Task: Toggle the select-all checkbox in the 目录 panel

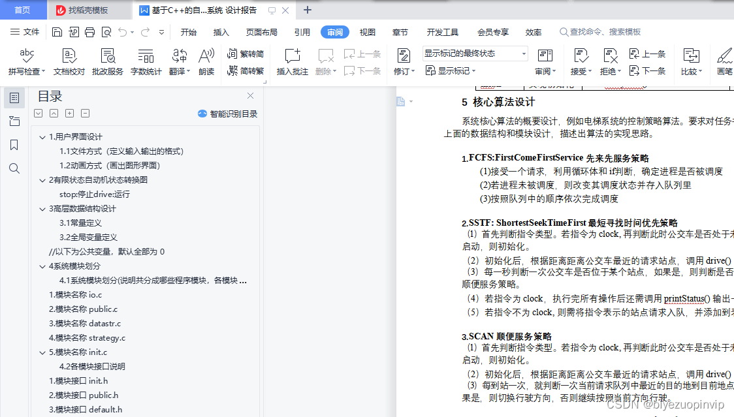Action: (x=38, y=113)
